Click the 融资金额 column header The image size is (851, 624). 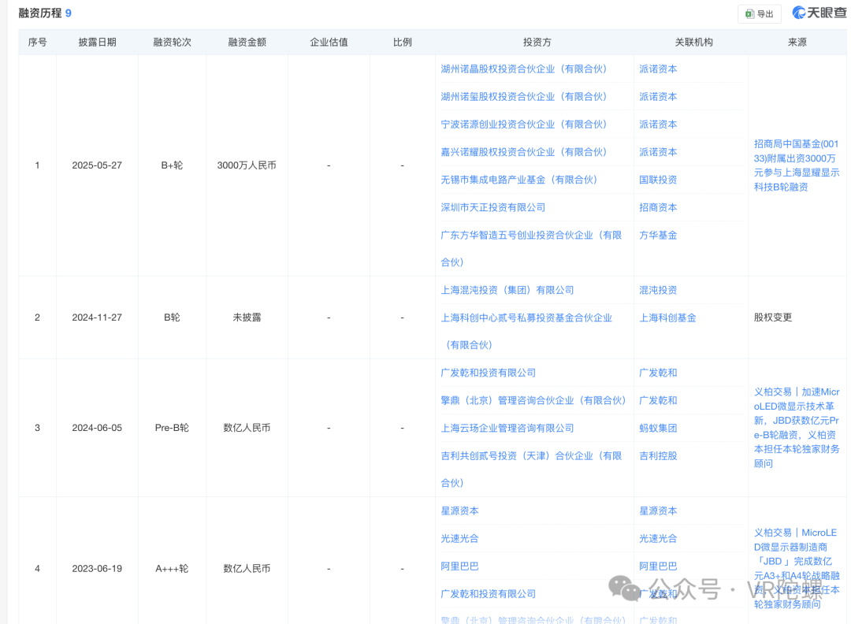[247, 43]
